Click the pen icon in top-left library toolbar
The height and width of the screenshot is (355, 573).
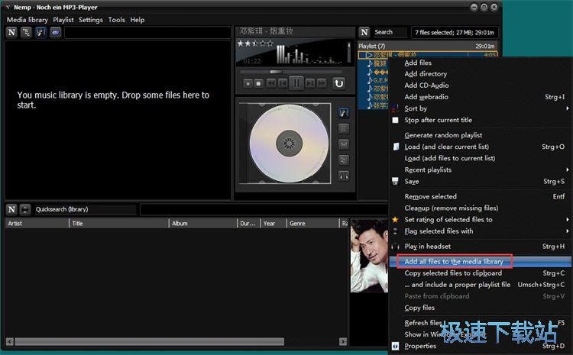click(40, 33)
